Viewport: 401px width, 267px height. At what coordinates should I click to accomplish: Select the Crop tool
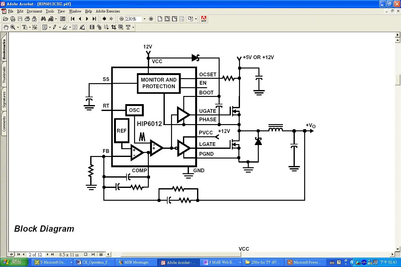113,27
